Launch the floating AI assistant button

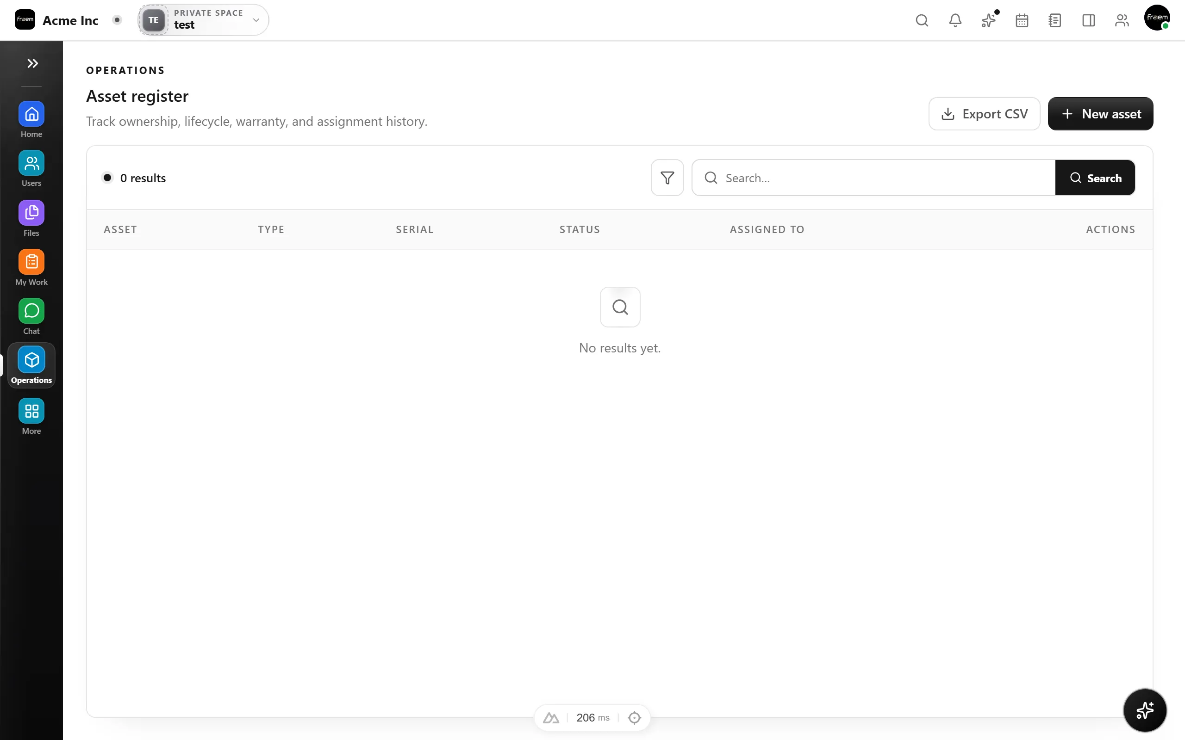point(1144,710)
